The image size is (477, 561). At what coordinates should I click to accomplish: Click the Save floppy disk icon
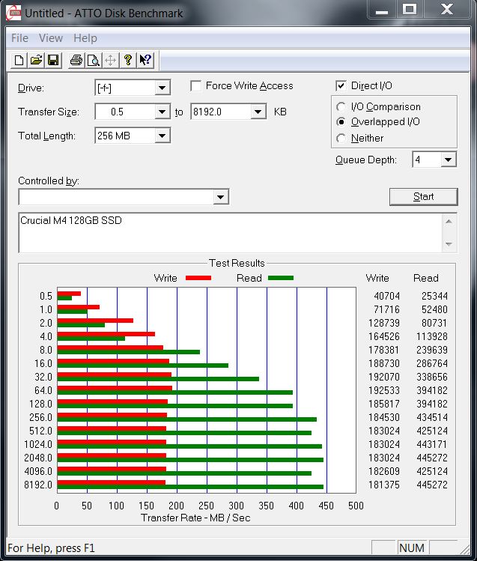coord(52,61)
